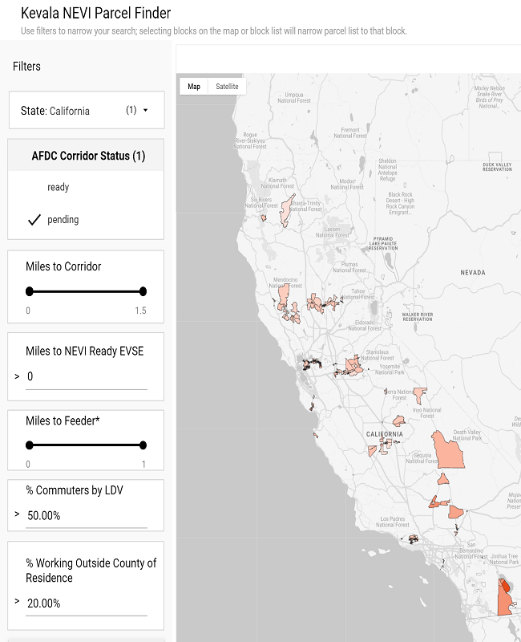Image resolution: width=521 pixels, height=642 pixels.
Task: Click the Miles to Corridor right slider handle
Action: click(143, 291)
